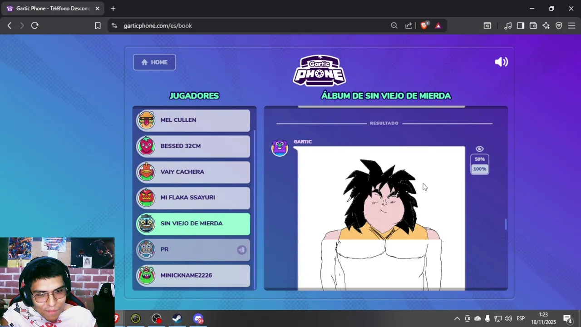
Task: Select player PR in the list
Action: coord(193,249)
